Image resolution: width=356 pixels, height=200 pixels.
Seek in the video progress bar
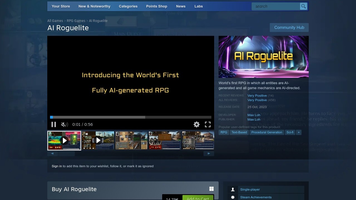pyautogui.click(x=131, y=117)
